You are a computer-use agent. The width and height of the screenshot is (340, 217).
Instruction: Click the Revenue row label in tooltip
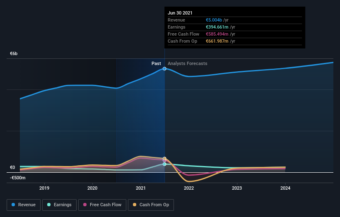pyautogui.click(x=176, y=20)
